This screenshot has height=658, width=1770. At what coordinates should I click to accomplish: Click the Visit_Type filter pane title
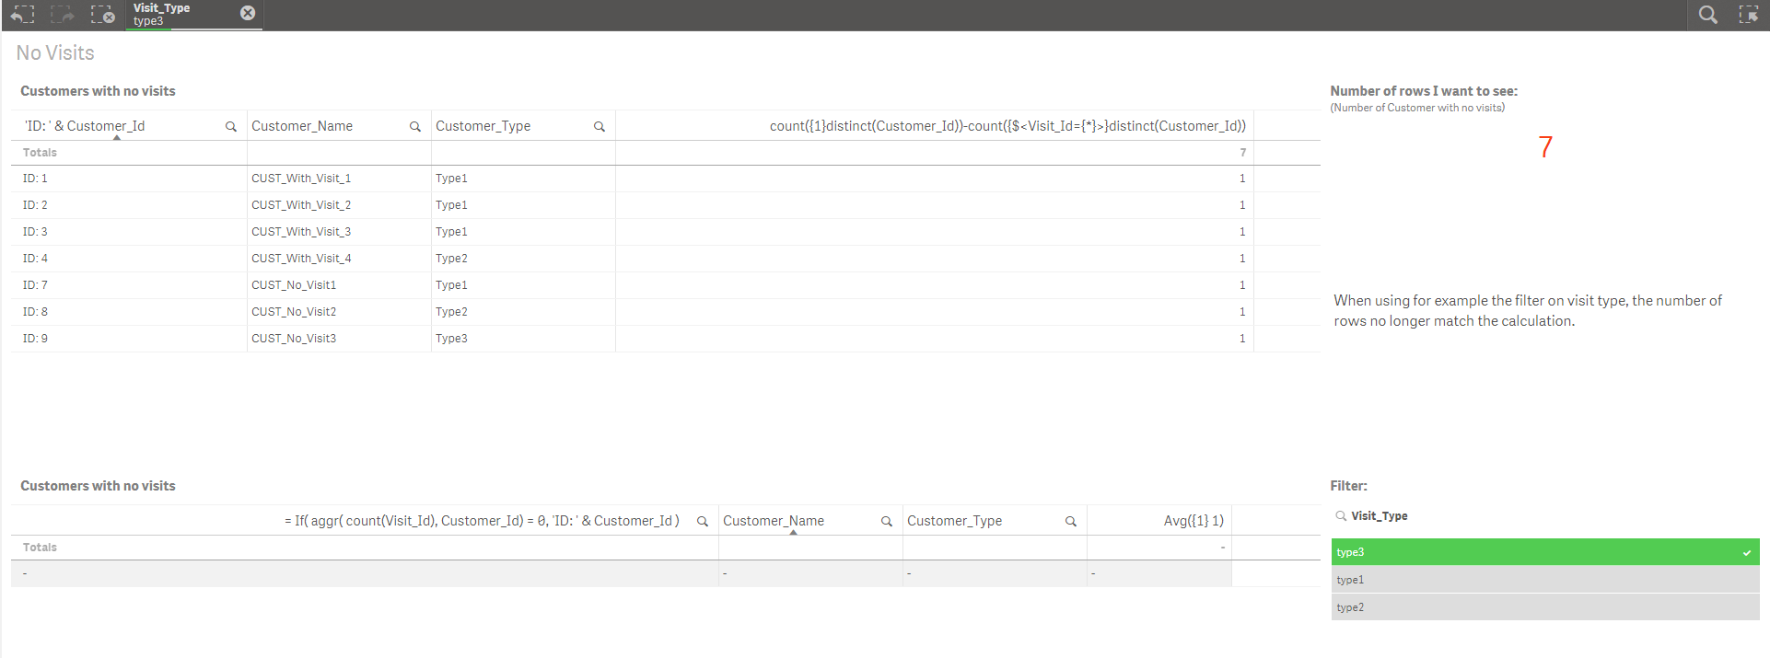point(1379,516)
